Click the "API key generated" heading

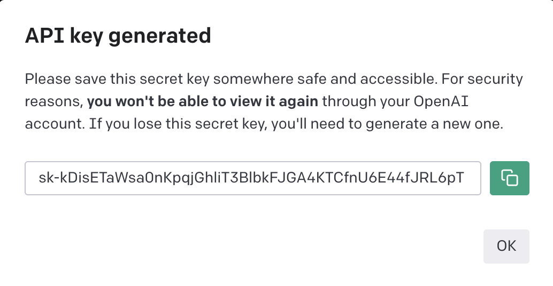[x=118, y=36]
